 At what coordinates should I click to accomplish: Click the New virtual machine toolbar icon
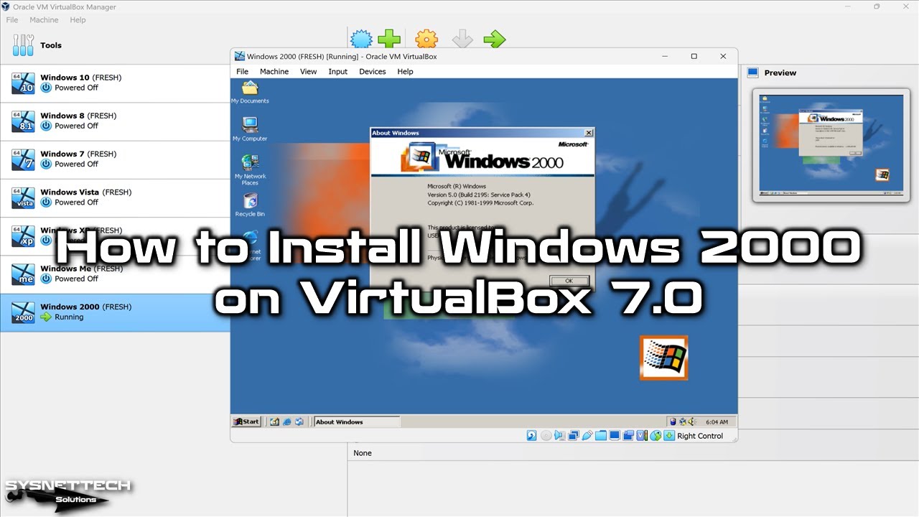point(361,39)
